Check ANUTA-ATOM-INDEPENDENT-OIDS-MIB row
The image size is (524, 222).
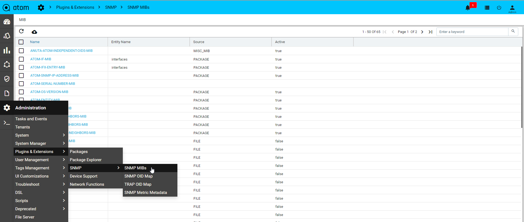point(21,51)
